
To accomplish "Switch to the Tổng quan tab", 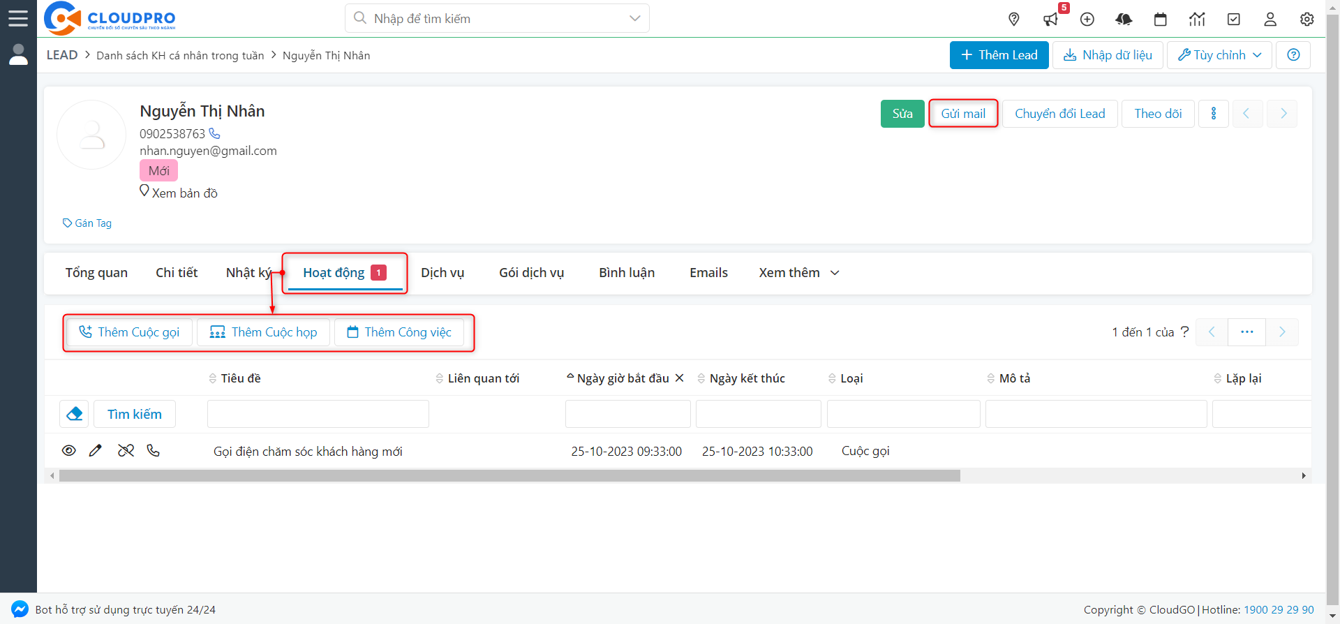I will click(x=96, y=273).
